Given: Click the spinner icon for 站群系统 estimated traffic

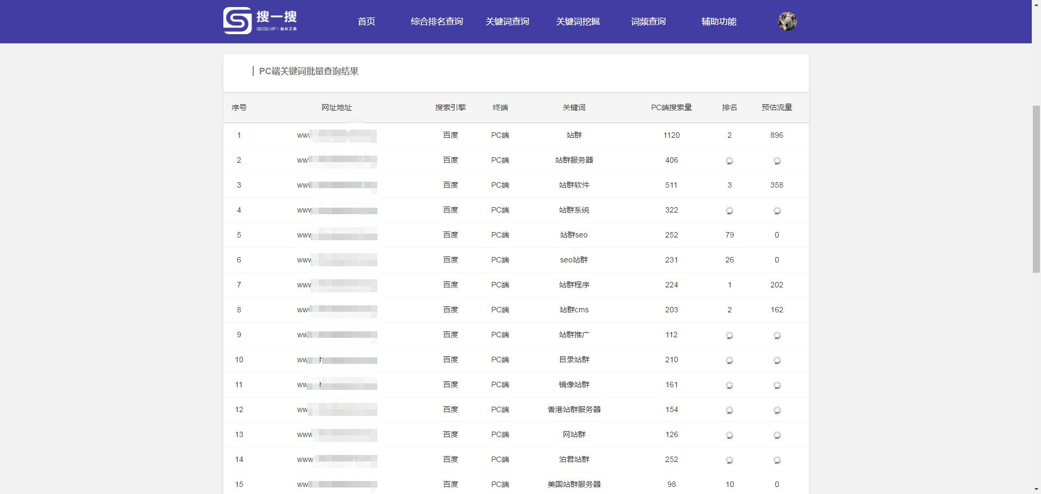Looking at the screenshot, I should tap(777, 210).
